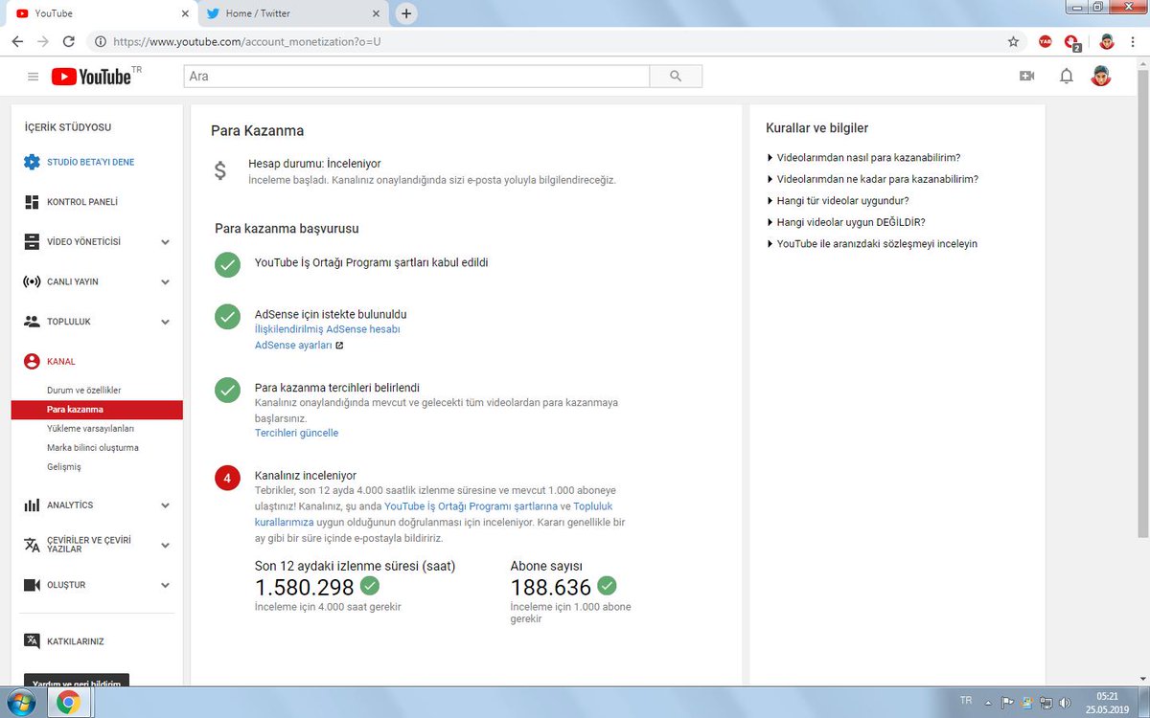This screenshot has width=1150, height=718.
Task: Click the Chrome taskbar icon
Action: tap(67, 704)
